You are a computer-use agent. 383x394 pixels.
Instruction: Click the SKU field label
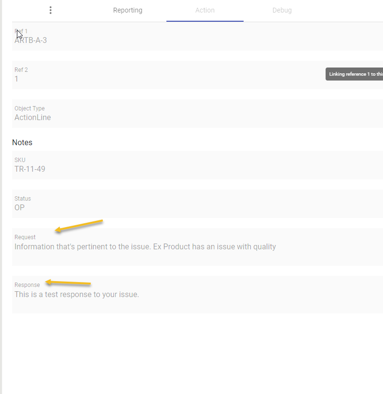point(20,160)
